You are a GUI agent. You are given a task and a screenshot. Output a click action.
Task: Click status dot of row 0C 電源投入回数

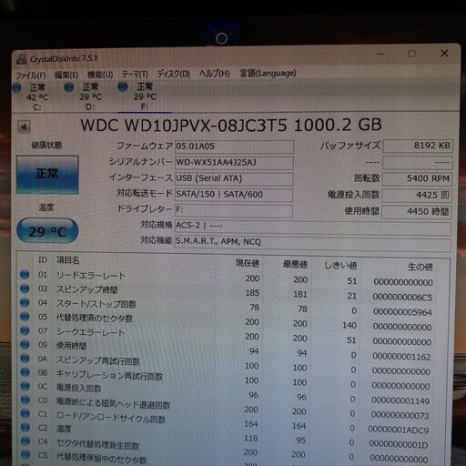25,386
